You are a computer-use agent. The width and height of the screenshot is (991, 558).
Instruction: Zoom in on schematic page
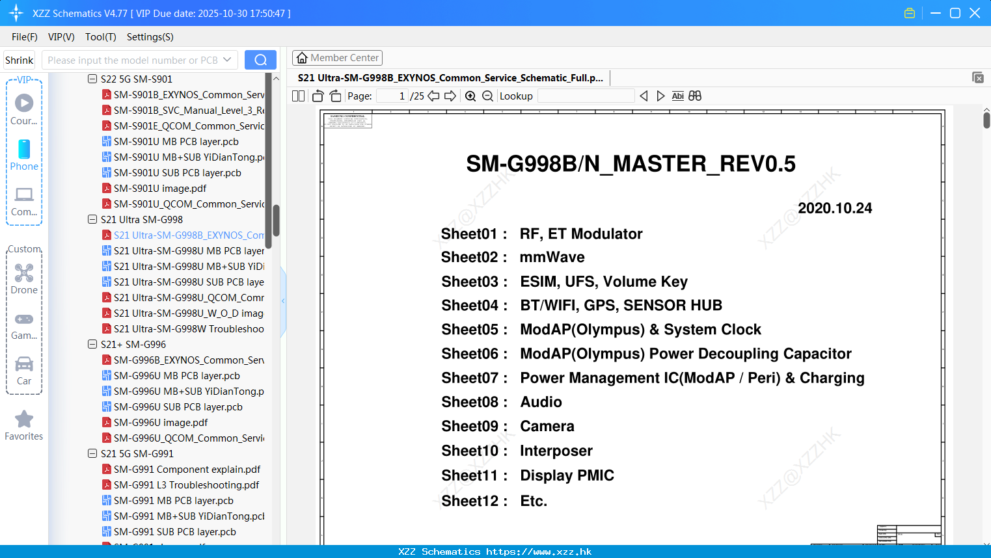pos(470,96)
